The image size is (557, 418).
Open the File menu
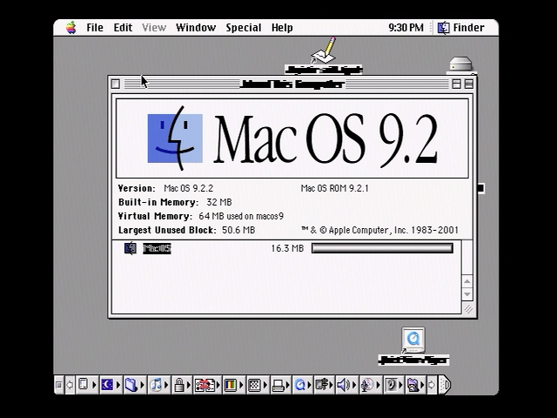(x=95, y=28)
